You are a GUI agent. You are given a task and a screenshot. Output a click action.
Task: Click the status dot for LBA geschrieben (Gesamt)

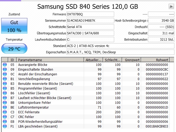[5, 126]
